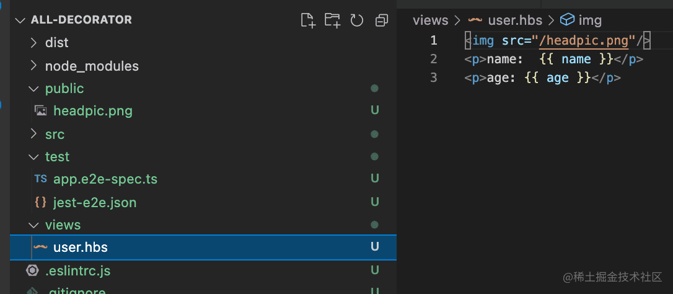Click the New File icon
This screenshot has width=673, height=294.
pyautogui.click(x=308, y=20)
